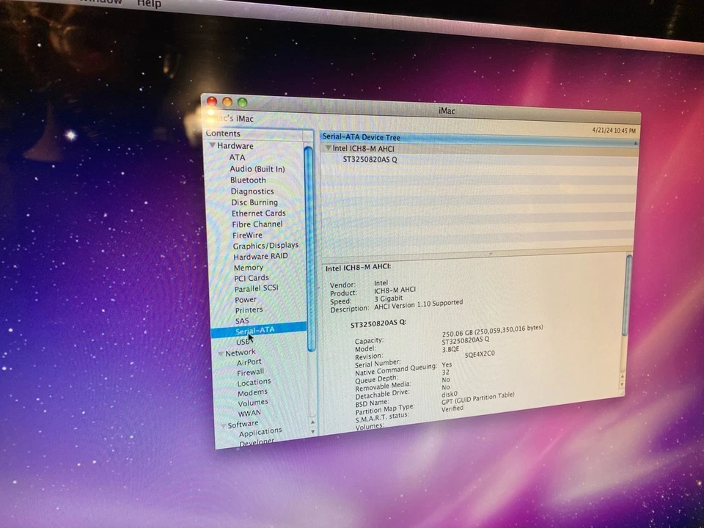Image resolution: width=704 pixels, height=528 pixels.
Task: Select Memory in the sidebar
Action: (249, 267)
